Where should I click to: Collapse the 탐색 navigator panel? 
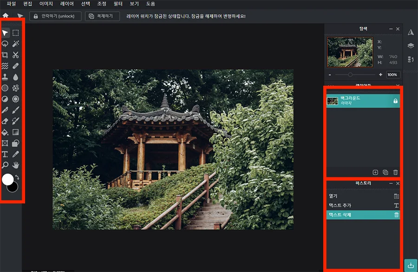pos(391,28)
